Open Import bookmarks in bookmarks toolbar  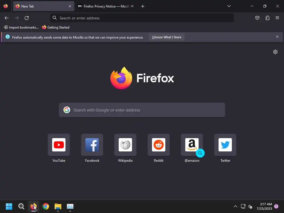click(x=21, y=27)
